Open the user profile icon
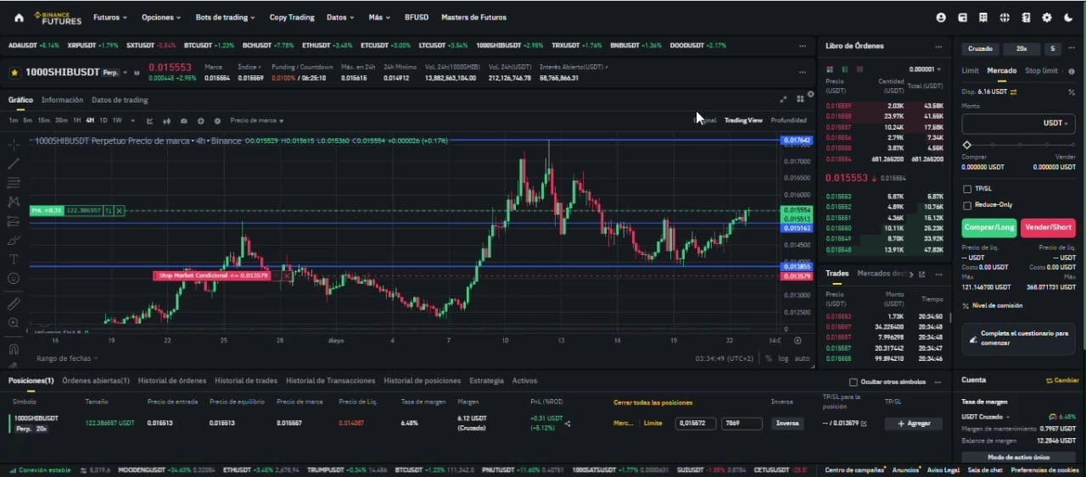This screenshot has width=1086, height=477. coord(941,17)
